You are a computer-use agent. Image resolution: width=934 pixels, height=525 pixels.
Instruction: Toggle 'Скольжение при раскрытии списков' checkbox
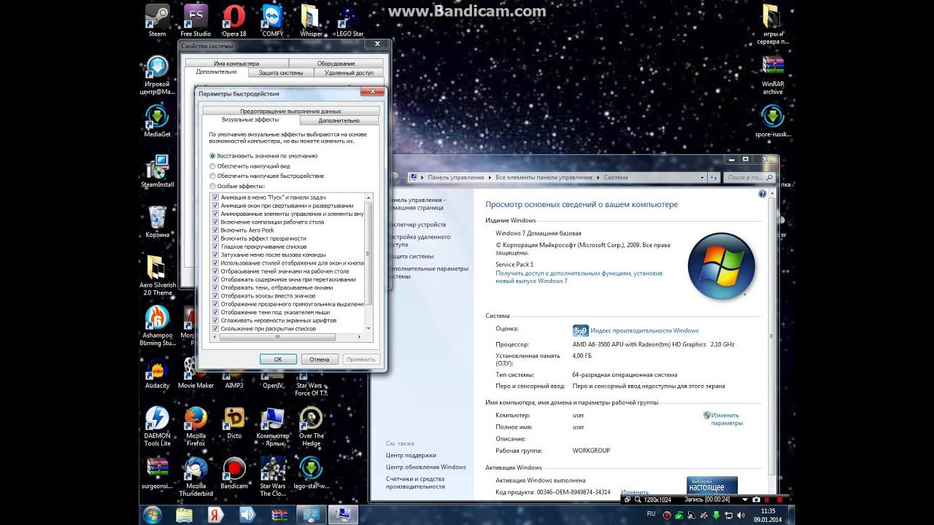click(x=215, y=329)
